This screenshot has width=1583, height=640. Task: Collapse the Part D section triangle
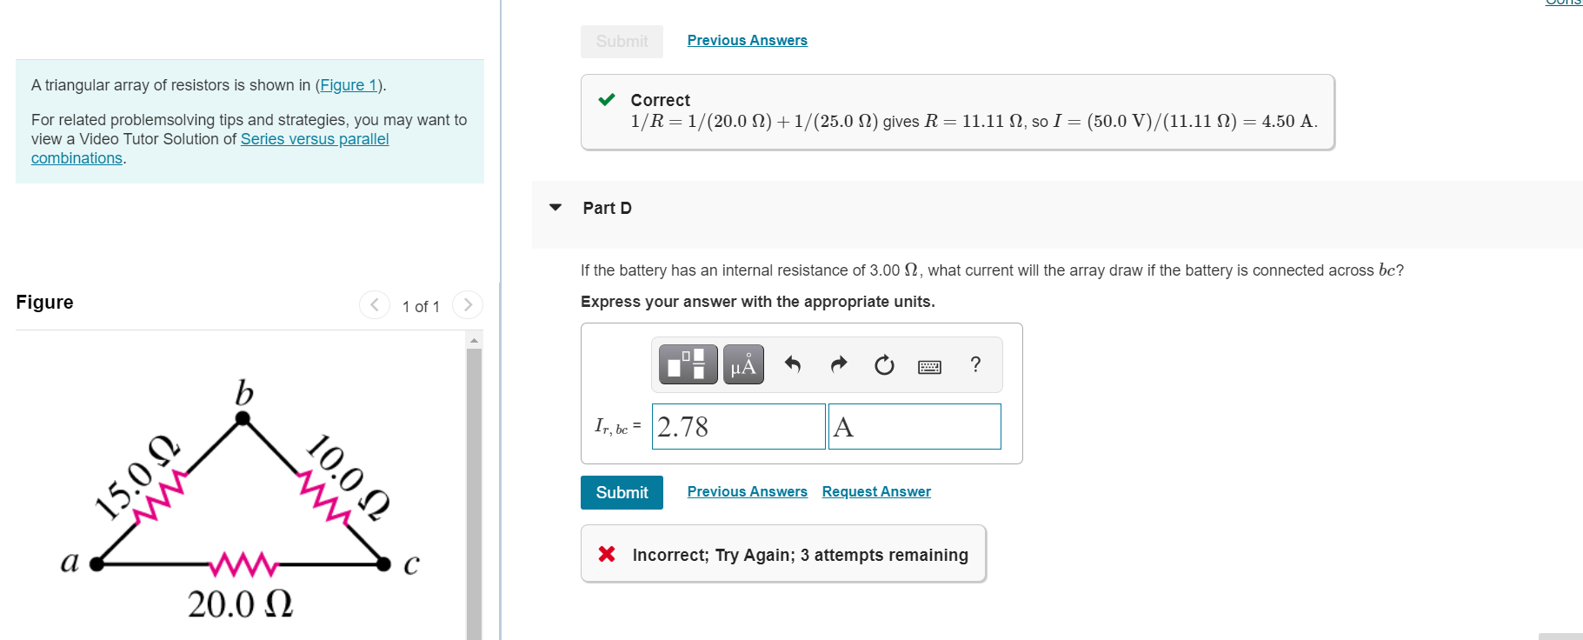point(555,207)
